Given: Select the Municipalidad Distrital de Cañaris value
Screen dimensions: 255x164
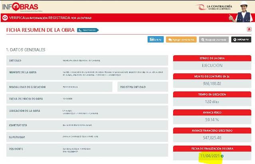Looking at the screenshot, I should (x=81, y=61).
